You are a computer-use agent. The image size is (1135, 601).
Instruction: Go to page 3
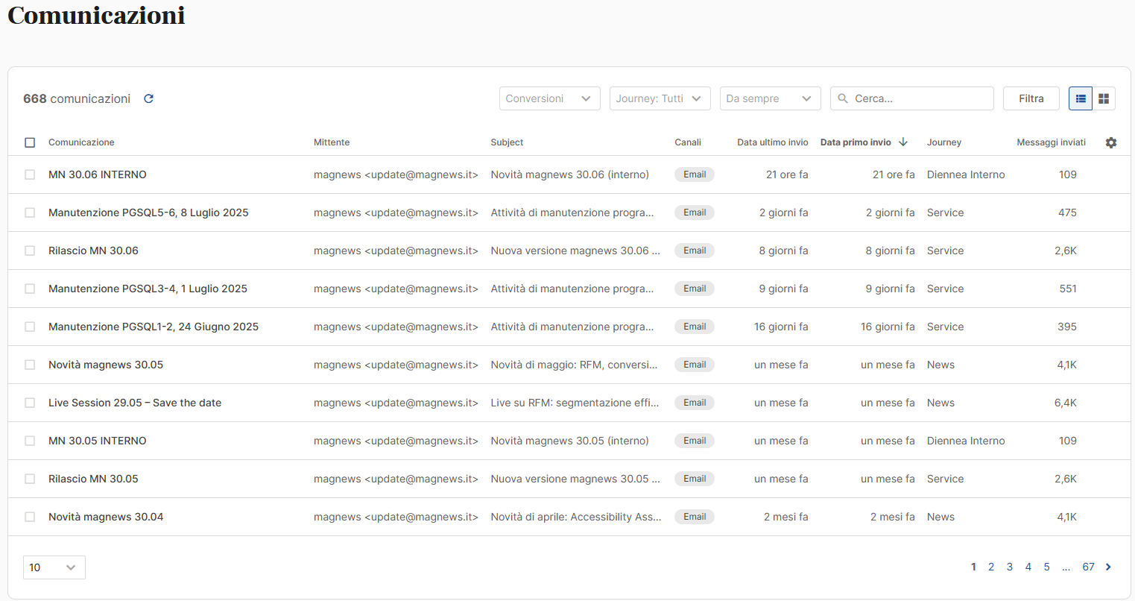[x=1010, y=567]
